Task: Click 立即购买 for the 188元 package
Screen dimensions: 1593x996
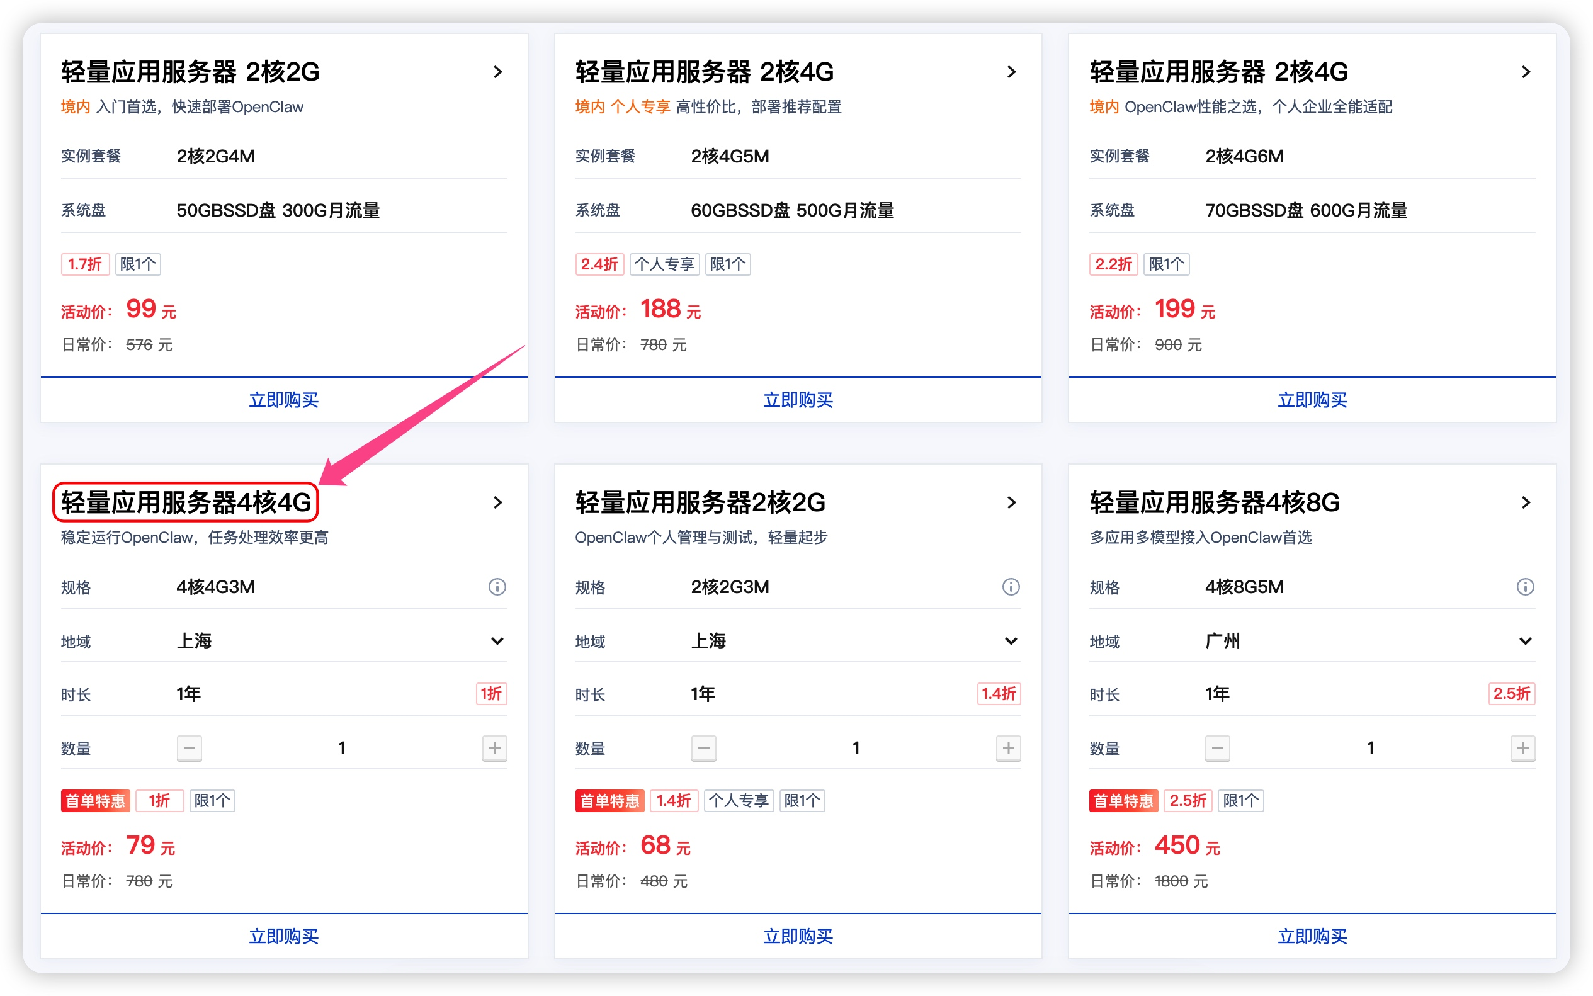Action: click(x=798, y=400)
